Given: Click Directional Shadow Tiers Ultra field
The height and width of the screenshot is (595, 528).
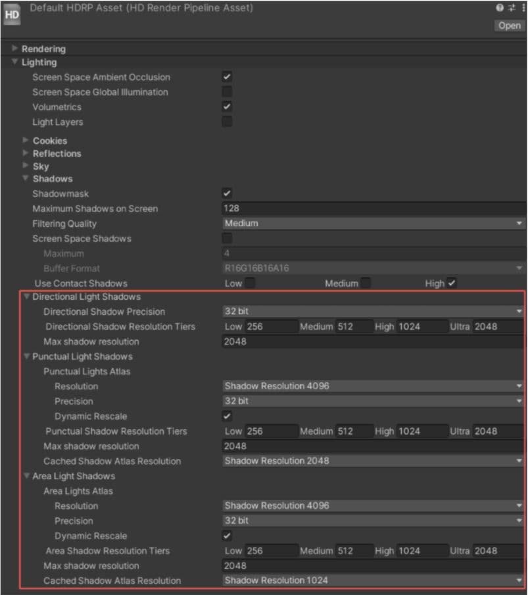Looking at the screenshot, I should tap(498, 326).
